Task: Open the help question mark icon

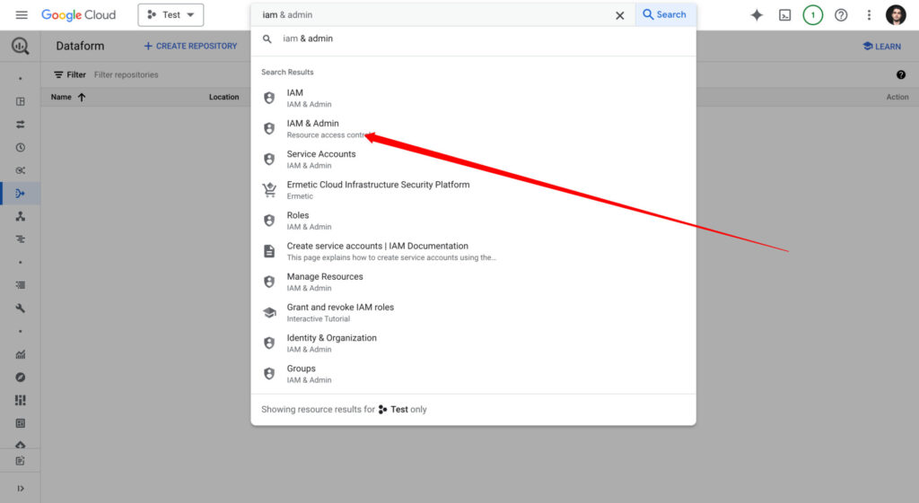Action: [x=841, y=15]
